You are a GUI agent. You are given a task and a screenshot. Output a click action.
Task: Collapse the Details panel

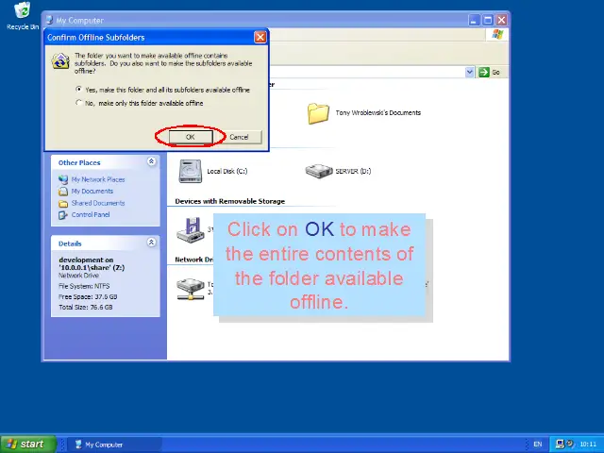click(x=151, y=243)
